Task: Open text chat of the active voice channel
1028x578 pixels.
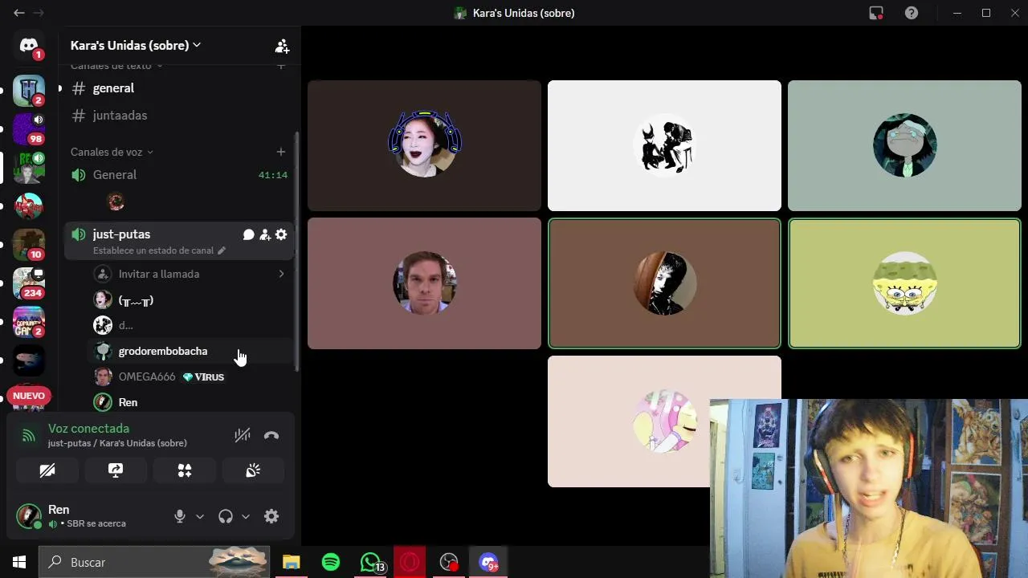Action: point(249,234)
